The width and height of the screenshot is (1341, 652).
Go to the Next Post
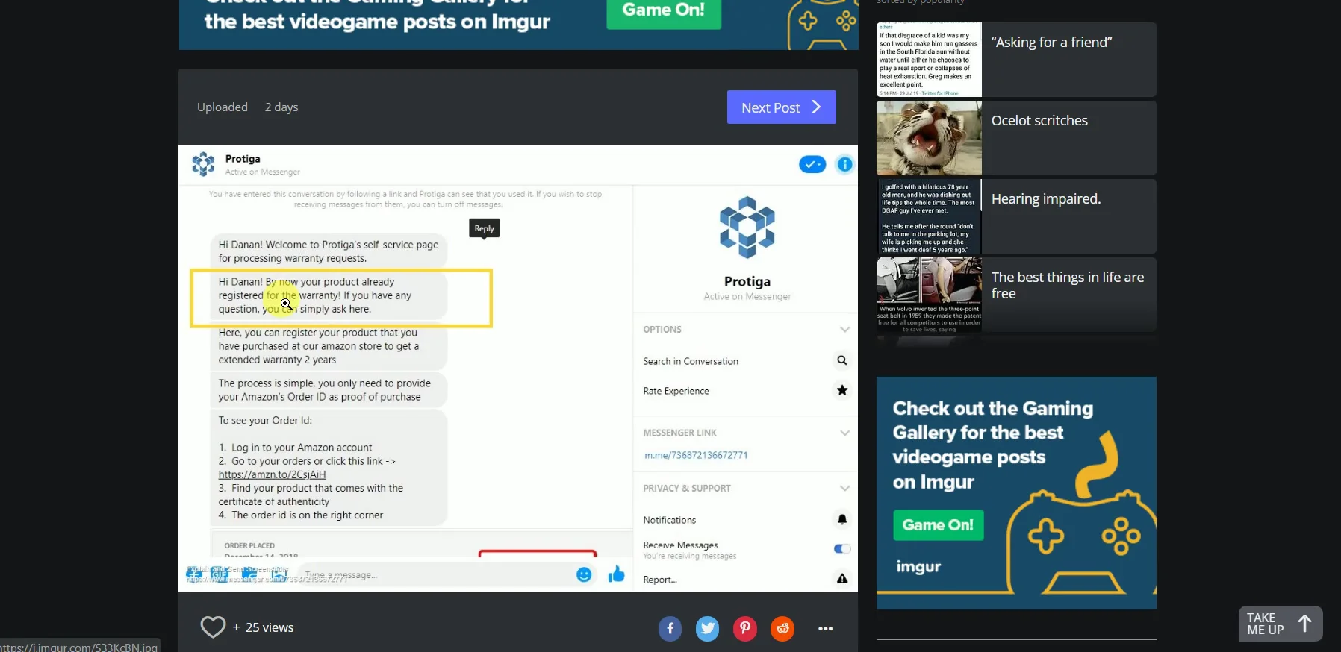[782, 107]
